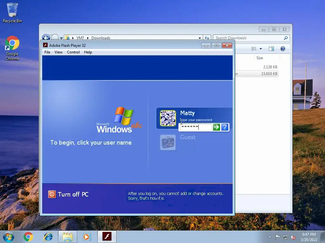Click the network tray icon

[x=285, y=237]
